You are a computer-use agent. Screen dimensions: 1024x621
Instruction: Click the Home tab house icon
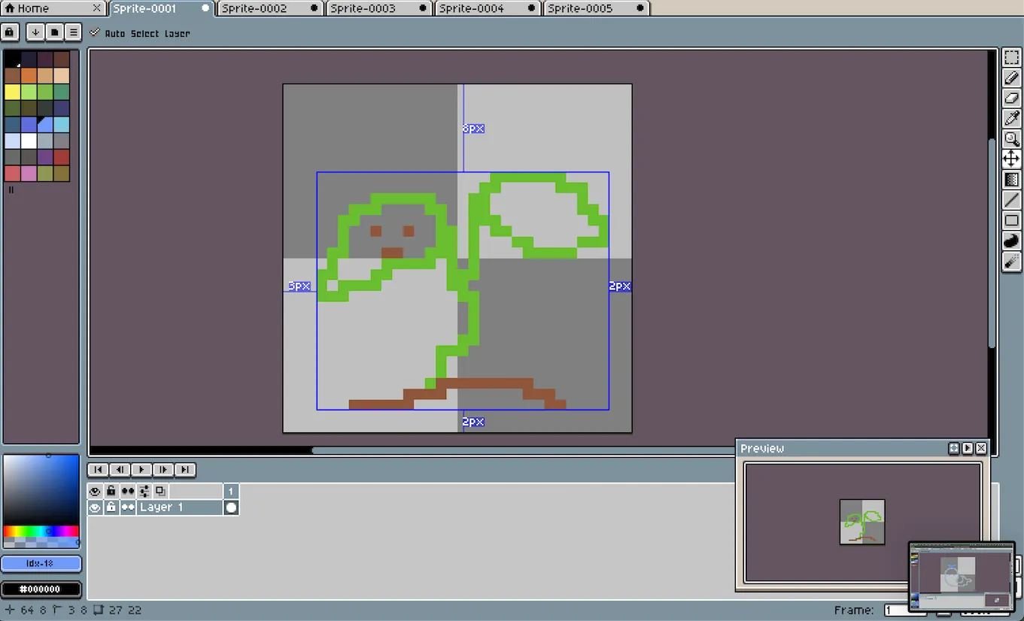[10, 8]
